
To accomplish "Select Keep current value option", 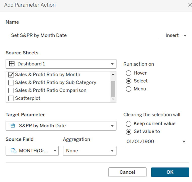I will pos(129,124).
